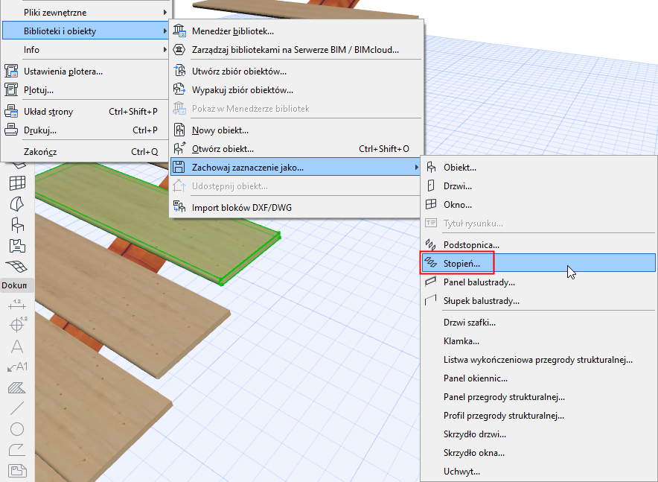The width and height of the screenshot is (658, 482).
Task: Click Drukuj menu entry
Action: point(85,130)
